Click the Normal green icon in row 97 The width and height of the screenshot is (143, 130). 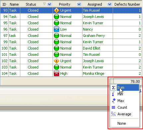57,36
